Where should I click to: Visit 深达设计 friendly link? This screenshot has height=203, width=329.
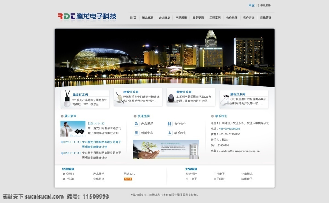click(x=191, y=174)
